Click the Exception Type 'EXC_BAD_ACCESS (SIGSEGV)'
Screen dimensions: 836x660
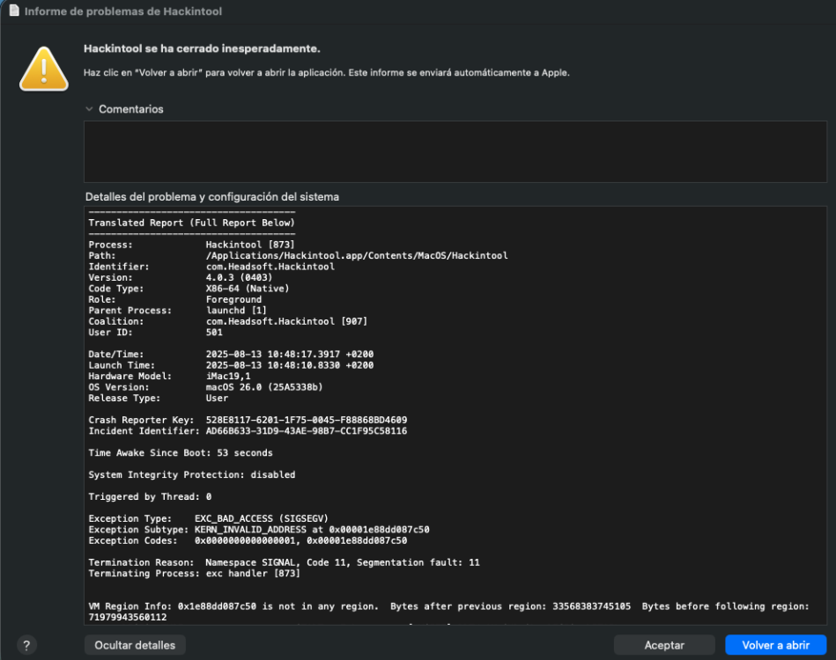[x=262, y=518]
